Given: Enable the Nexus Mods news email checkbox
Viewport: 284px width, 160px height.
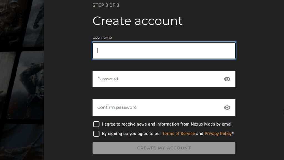Looking at the screenshot, I should tap(96, 124).
